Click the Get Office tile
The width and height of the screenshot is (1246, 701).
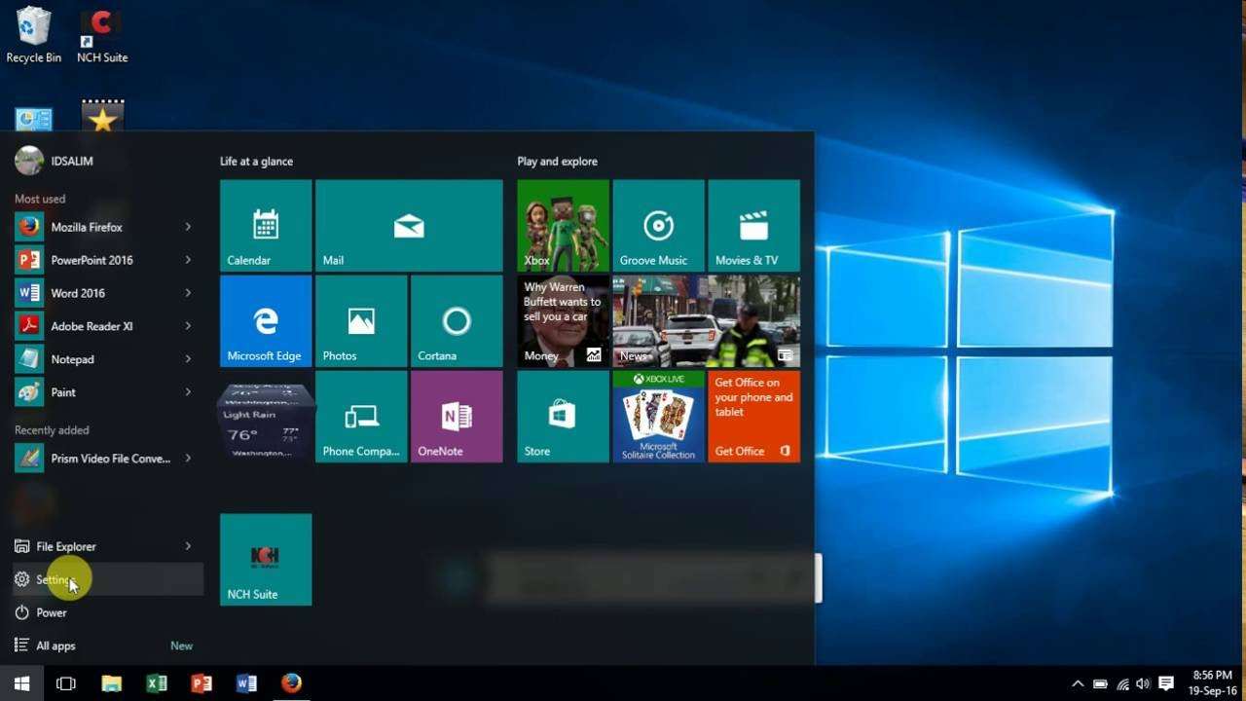pos(753,416)
